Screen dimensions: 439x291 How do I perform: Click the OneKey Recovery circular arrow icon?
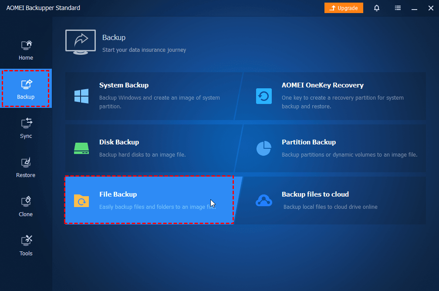[x=264, y=96]
